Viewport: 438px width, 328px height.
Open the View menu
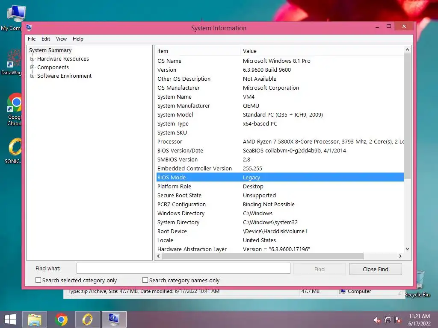61,39
